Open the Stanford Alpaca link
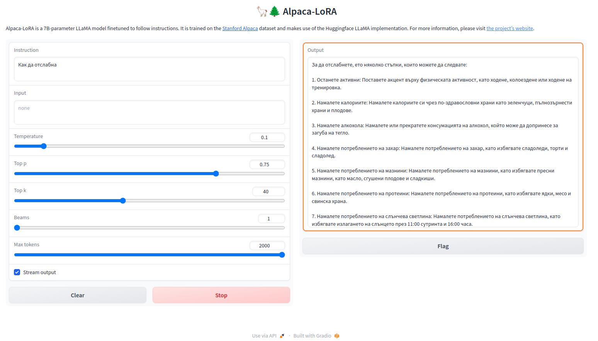Viewport: 598px width, 341px height. point(240,28)
